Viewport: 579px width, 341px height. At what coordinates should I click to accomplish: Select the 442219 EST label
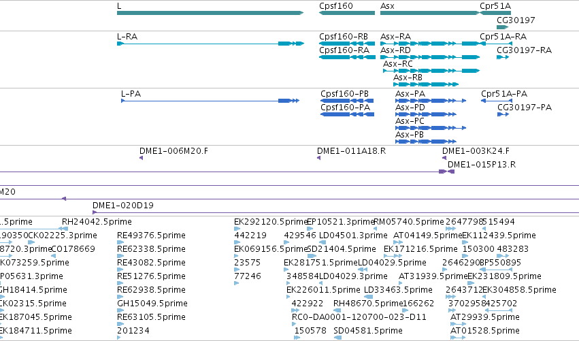[x=250, y=236]
